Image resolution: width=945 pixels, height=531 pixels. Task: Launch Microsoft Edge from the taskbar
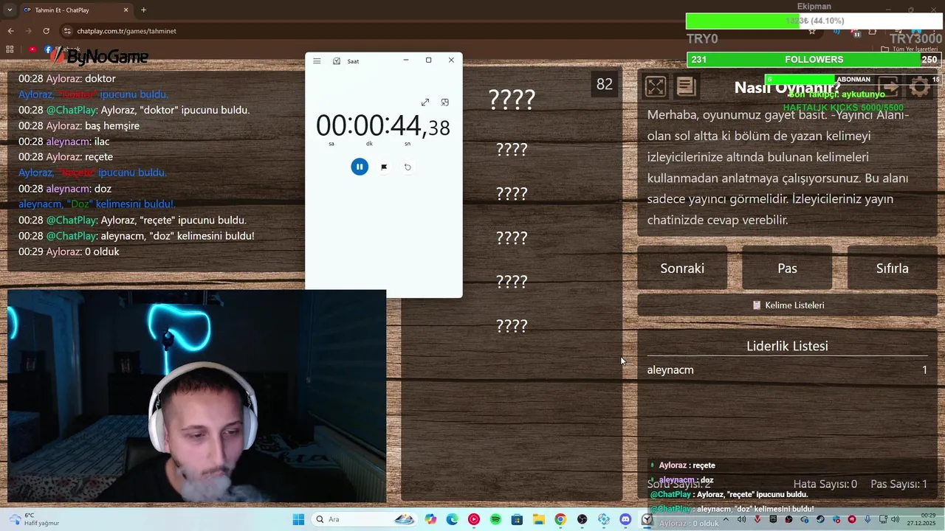pos(452,520)
